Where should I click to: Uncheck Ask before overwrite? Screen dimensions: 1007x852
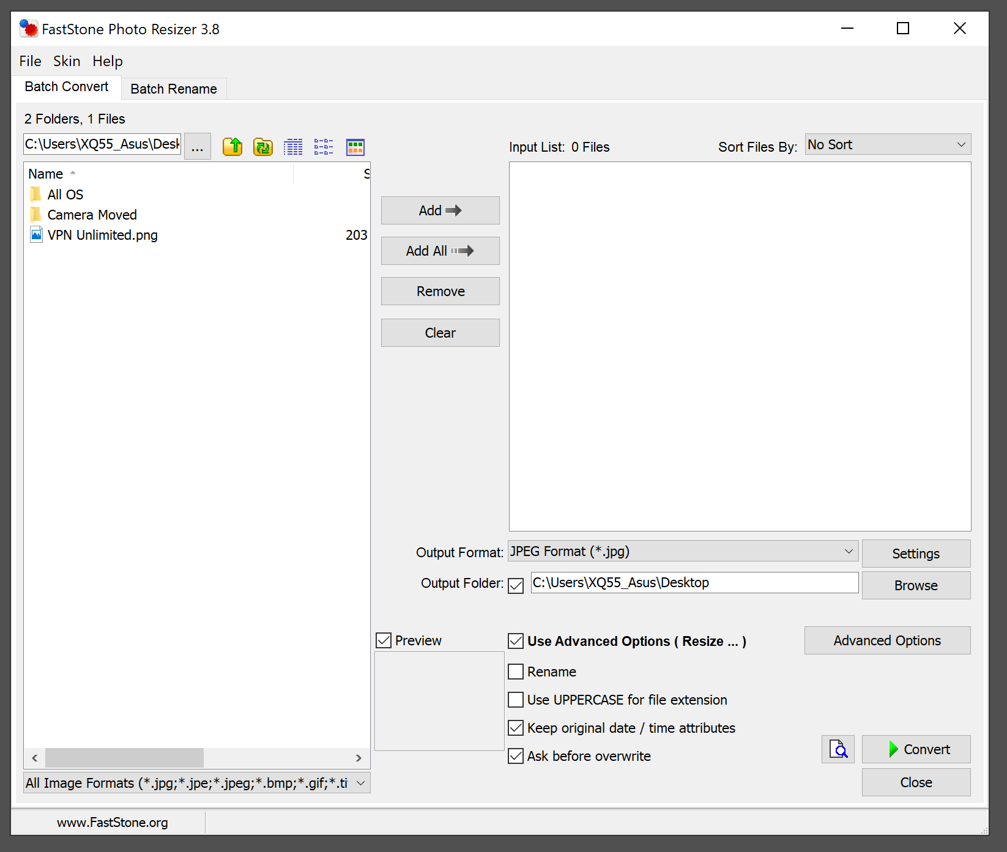[516, 756]
